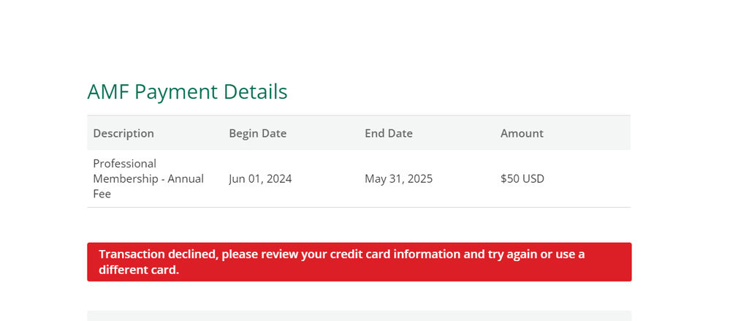Click "different card." on the banner's second line

(139, 270)
